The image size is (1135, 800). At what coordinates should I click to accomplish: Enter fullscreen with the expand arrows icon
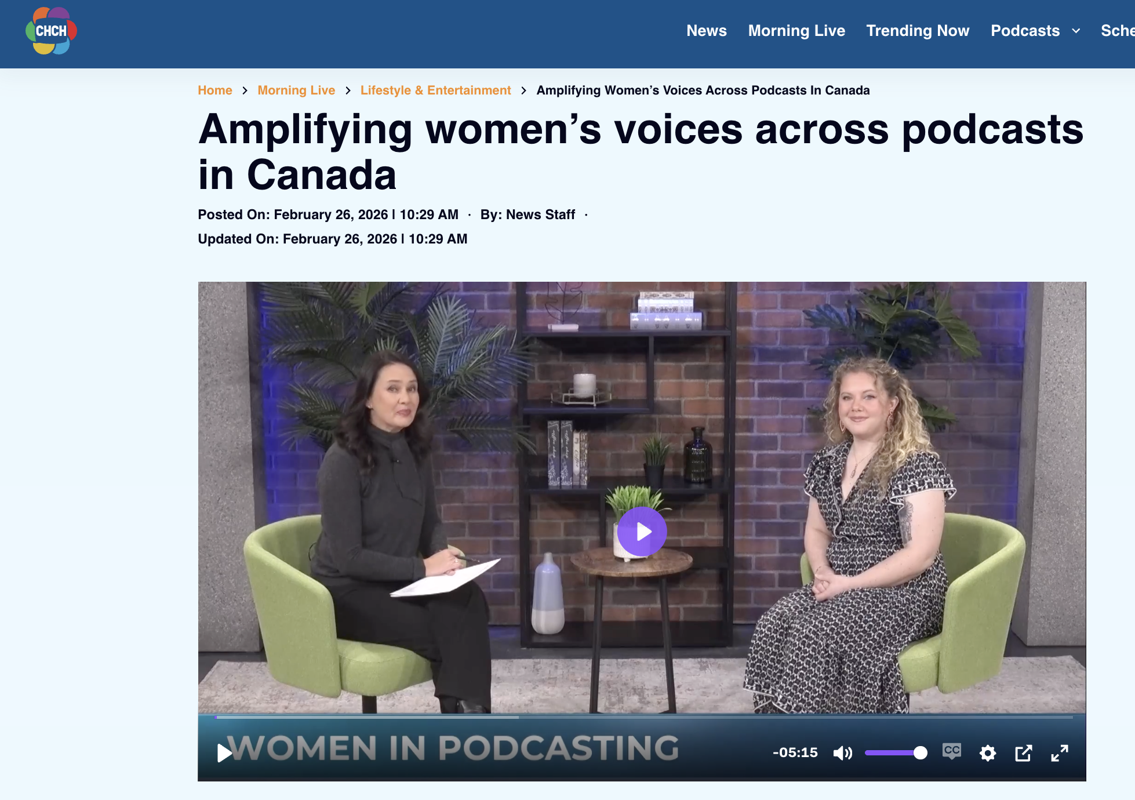click(1060, 753)
